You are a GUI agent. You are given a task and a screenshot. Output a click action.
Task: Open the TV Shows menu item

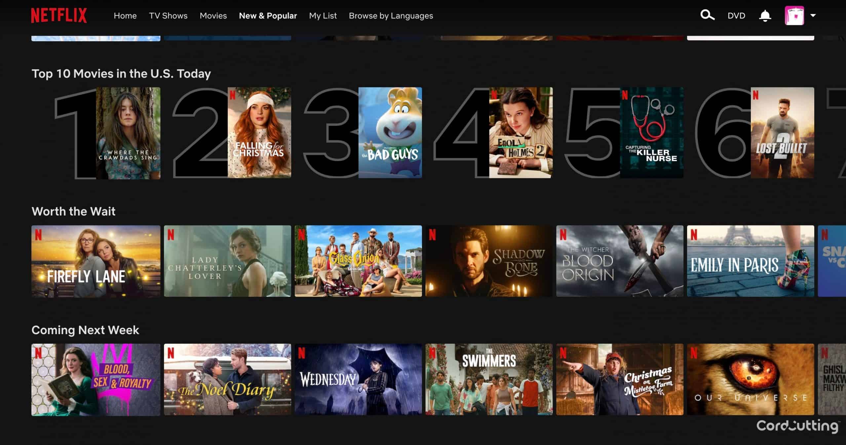point(168,16)
